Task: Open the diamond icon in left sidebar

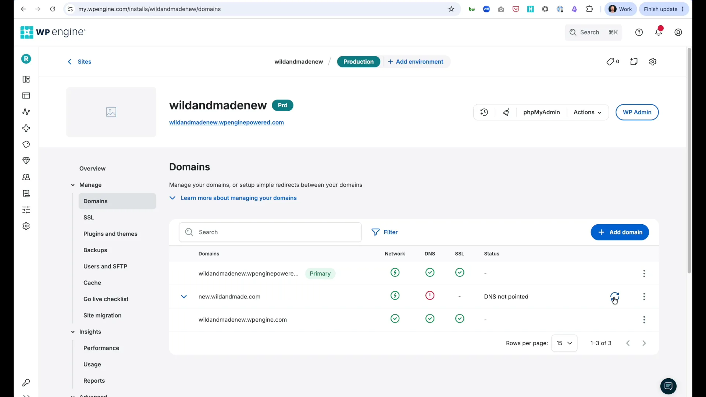Action: 26,161
